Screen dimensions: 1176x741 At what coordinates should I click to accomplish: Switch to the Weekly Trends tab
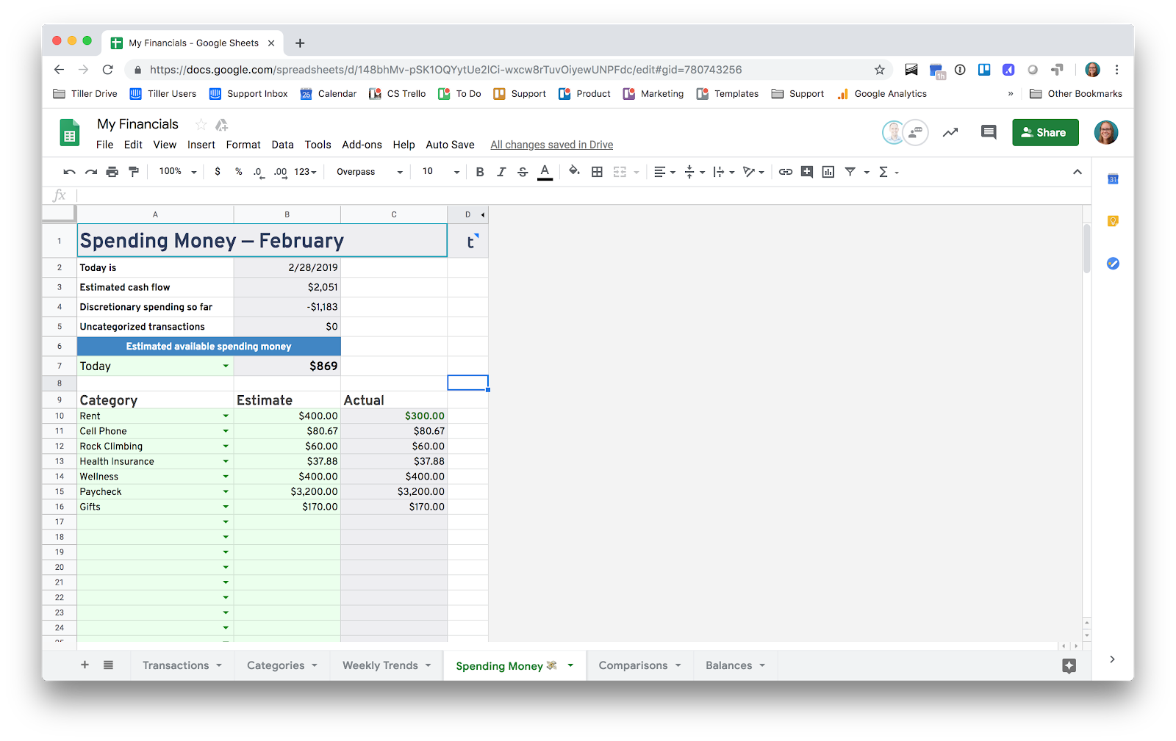point(379,665)
